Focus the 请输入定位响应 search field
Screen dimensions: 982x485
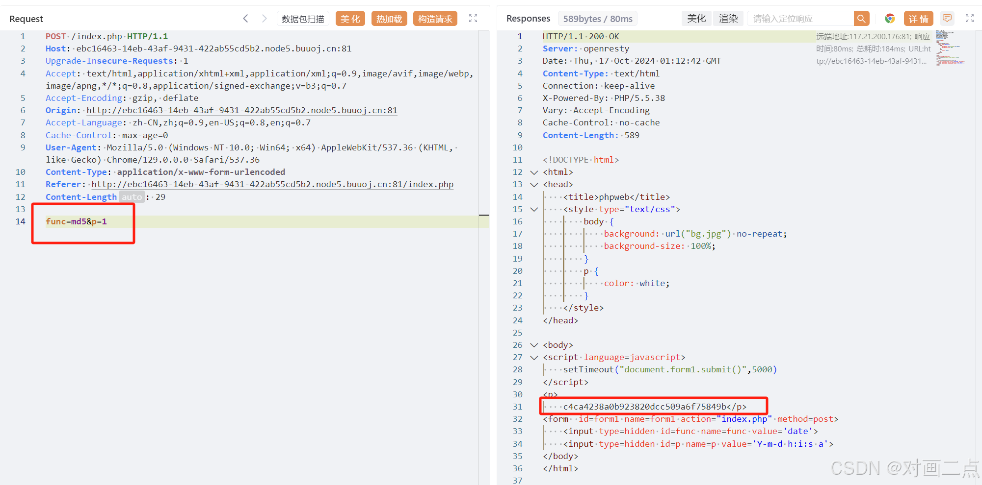pos(801,19)
